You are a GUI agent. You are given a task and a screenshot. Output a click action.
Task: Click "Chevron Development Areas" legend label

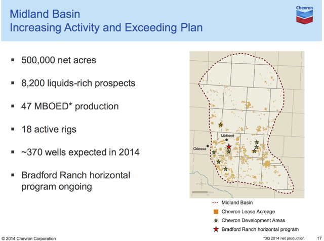point(253,220)
